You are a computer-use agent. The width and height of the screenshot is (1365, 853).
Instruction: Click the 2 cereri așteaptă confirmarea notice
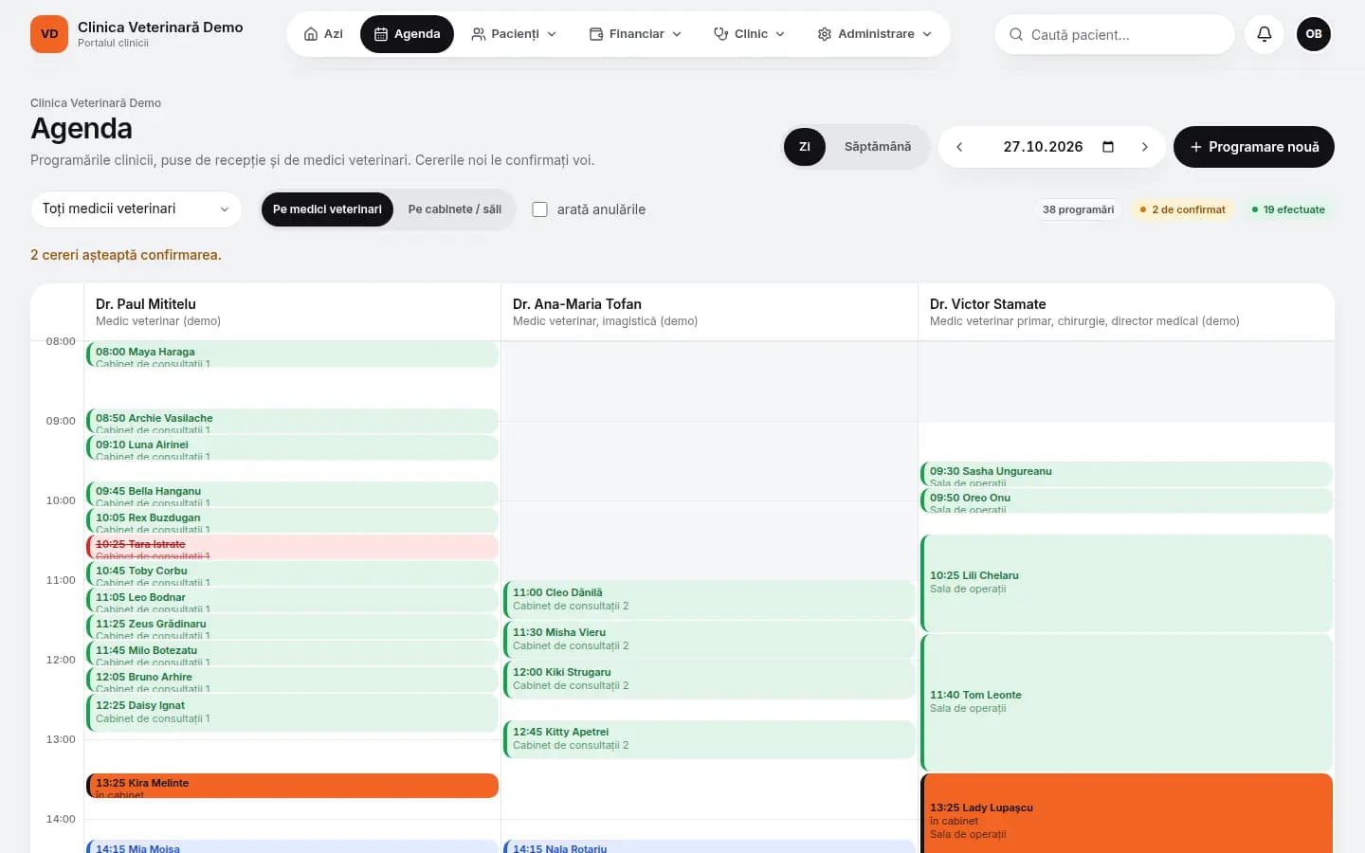pos(126,255)
